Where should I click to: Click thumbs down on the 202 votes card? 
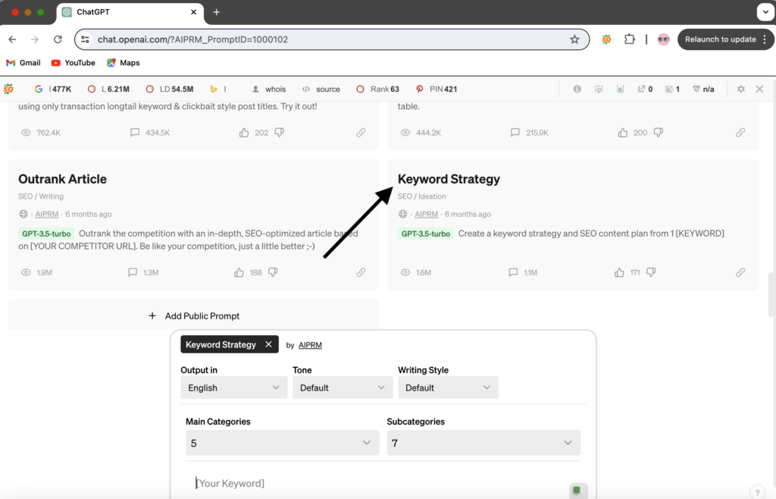tap(279, 133)
